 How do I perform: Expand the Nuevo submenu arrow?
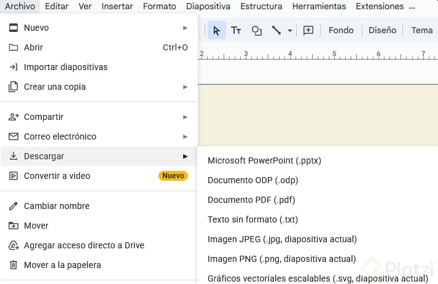tap(185, 28)
